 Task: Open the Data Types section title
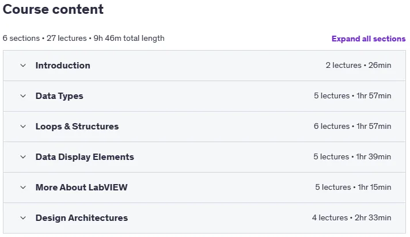click(x=59, y=96)
